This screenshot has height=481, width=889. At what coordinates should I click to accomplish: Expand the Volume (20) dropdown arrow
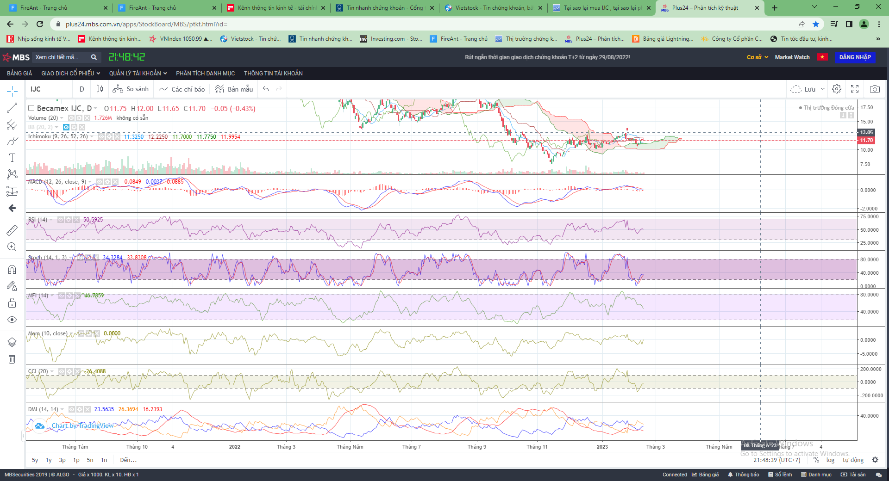point(62,118)
